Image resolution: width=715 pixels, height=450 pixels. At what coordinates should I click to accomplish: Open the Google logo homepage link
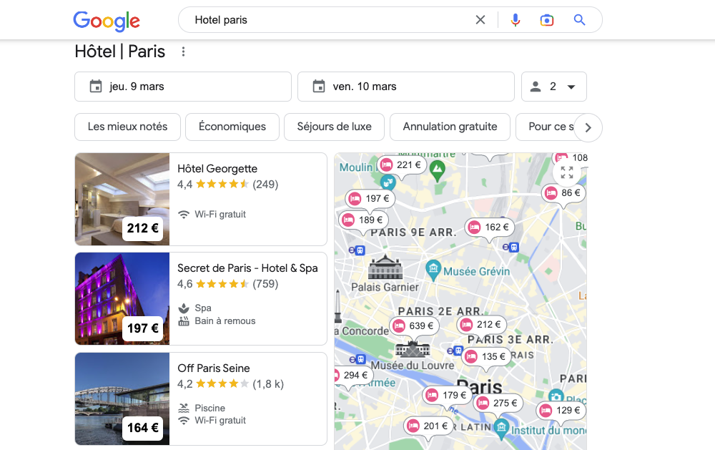pyautogui.click(x=107, y=21)
